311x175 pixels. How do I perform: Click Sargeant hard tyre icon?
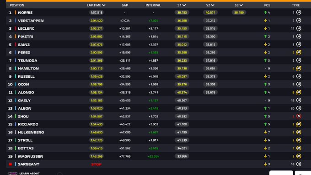click(x=299, y=164)
